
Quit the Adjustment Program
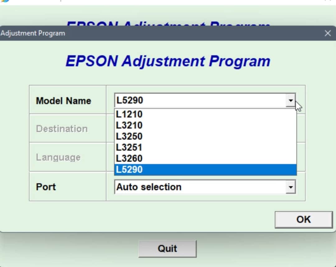click(167, 248)
